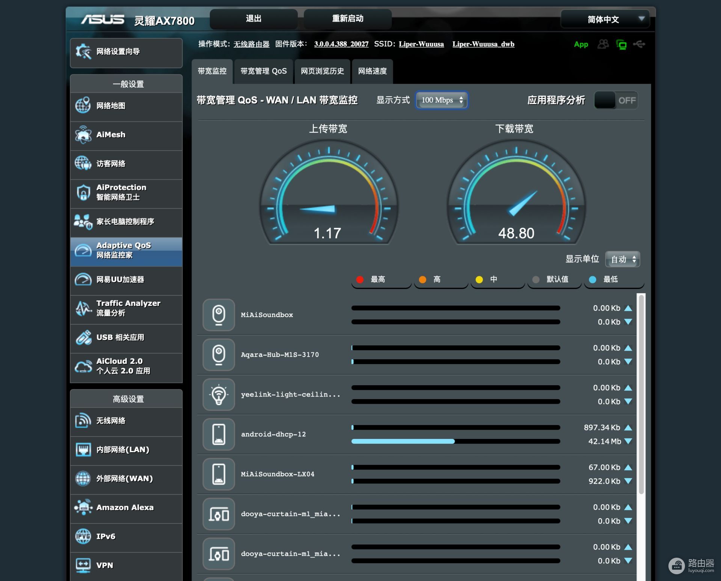Viewport: 721px width, 581px height.
Task: Click the client users status icon in header
Action: tap(603, 44)
